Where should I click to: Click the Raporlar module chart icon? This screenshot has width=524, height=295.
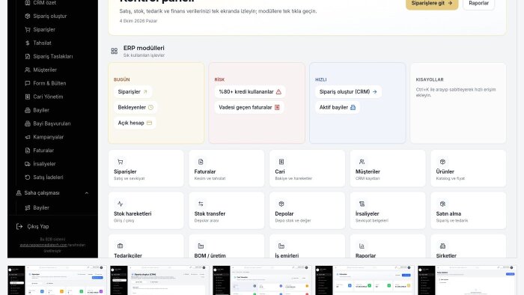[362, 246]
